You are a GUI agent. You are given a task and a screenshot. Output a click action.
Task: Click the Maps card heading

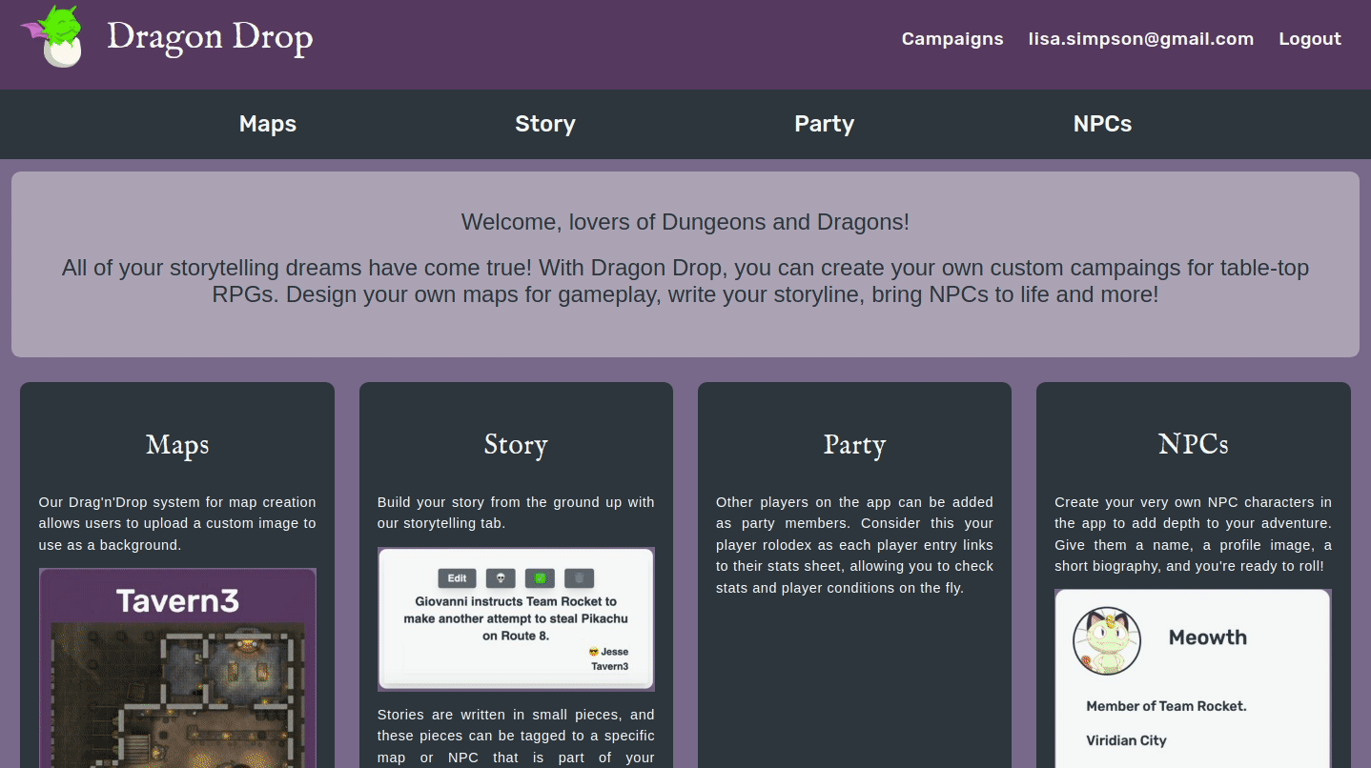177,444
